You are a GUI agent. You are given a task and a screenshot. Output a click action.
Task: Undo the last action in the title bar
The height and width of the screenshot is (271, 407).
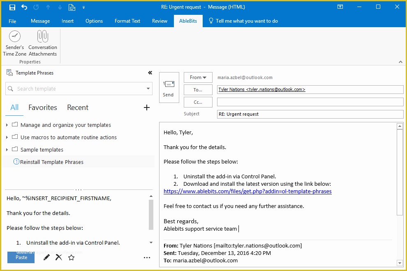pos(24,7)
